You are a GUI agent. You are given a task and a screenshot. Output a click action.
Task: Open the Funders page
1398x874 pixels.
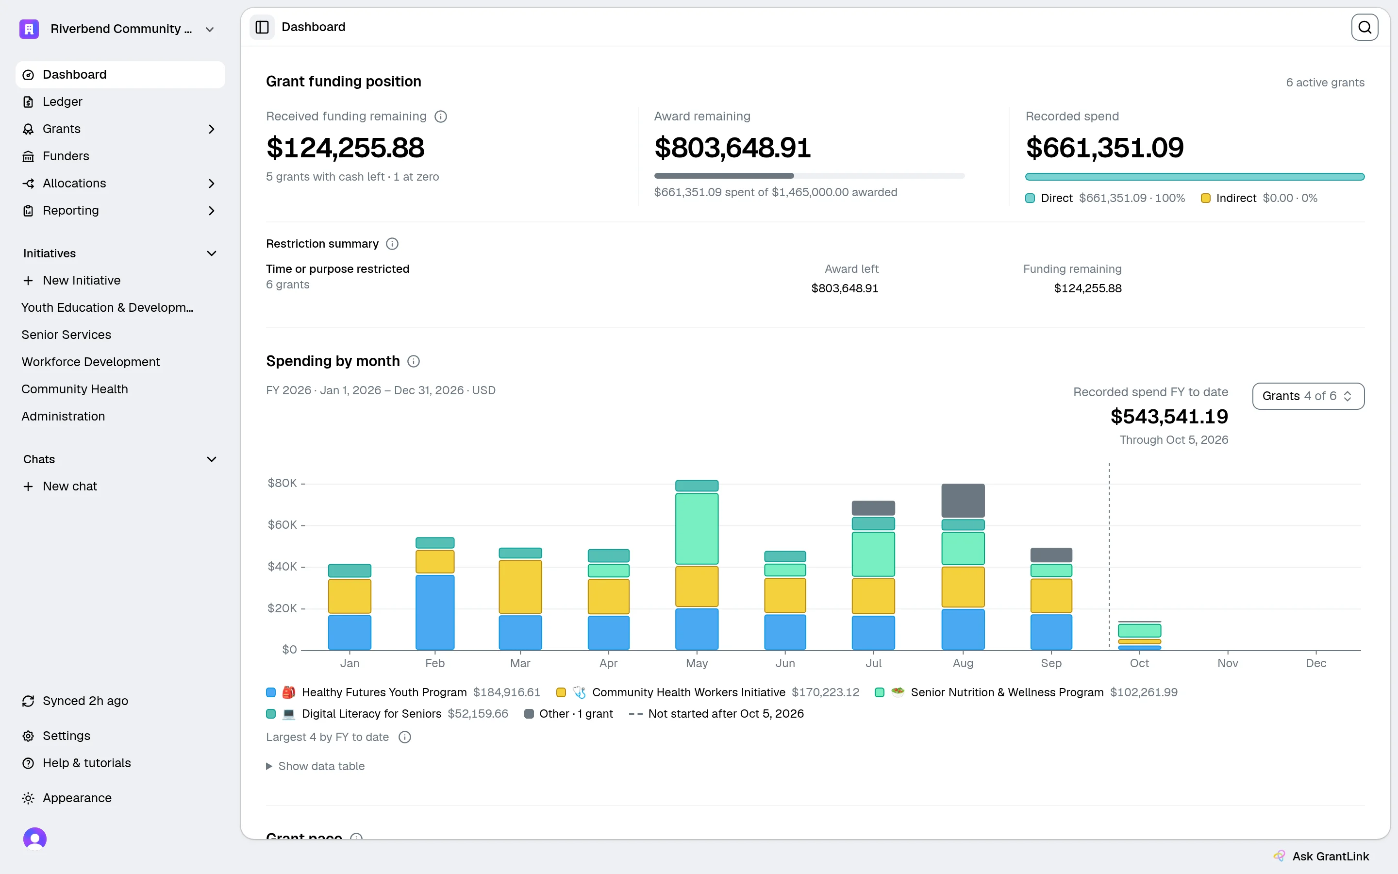coord(120,156)
